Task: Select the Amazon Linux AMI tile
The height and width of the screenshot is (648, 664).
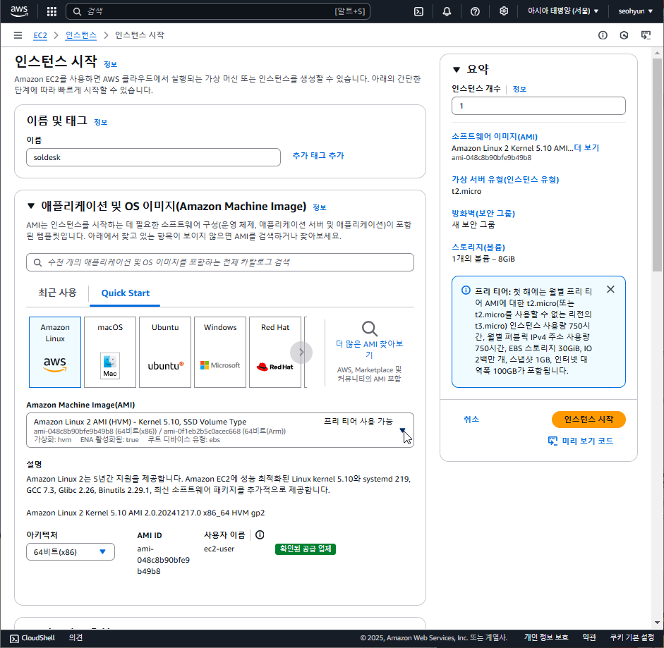Action: (55, 352)
